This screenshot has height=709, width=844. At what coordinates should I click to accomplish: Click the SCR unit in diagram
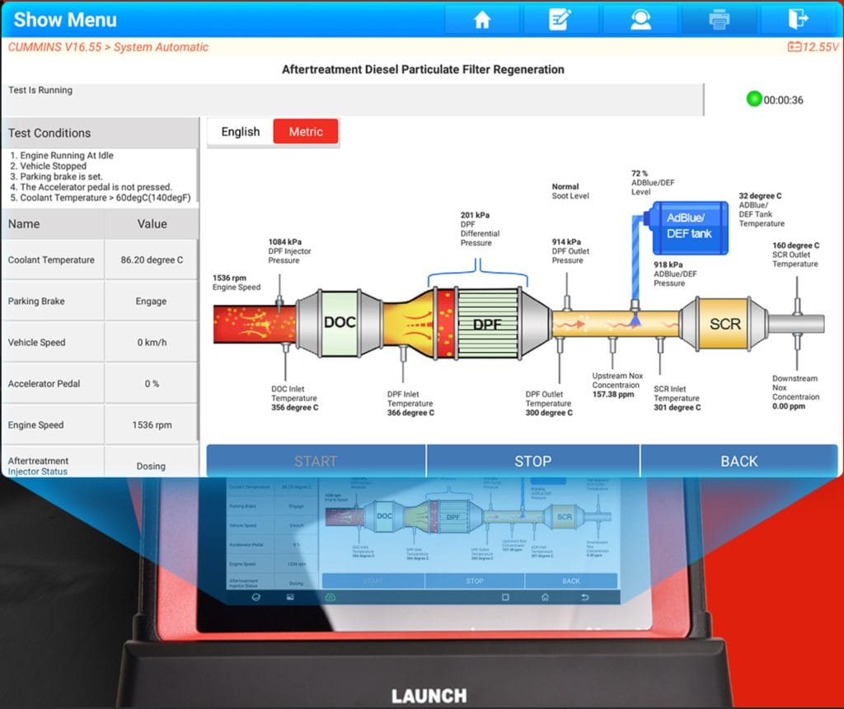tap(724, 323)
